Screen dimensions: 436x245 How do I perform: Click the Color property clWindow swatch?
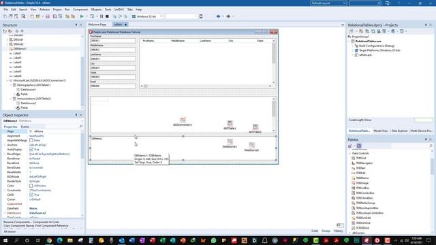(x=31, y=186)
